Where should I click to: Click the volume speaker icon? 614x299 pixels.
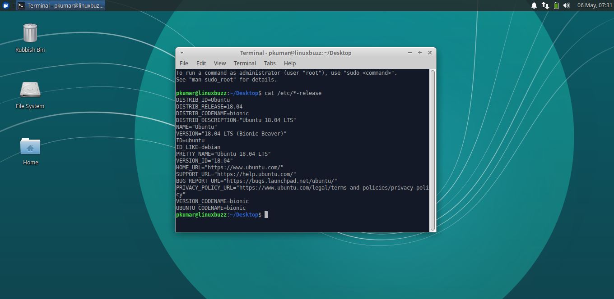click(x=567, y=5)
